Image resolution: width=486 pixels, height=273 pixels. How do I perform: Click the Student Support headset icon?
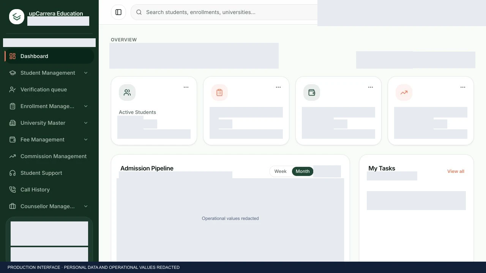pos(13,173)
